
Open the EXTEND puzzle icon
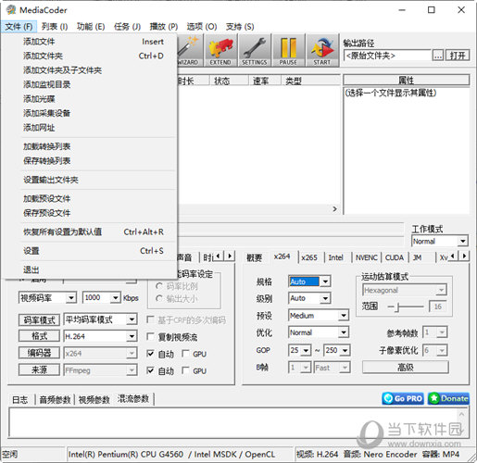coord(220,50)
